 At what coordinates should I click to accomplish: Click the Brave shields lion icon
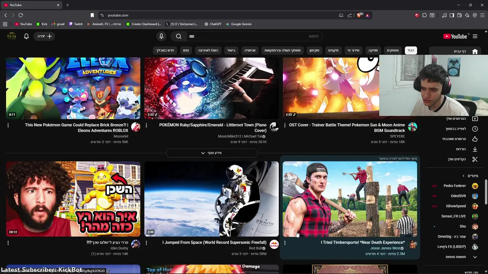pos(359,15)
